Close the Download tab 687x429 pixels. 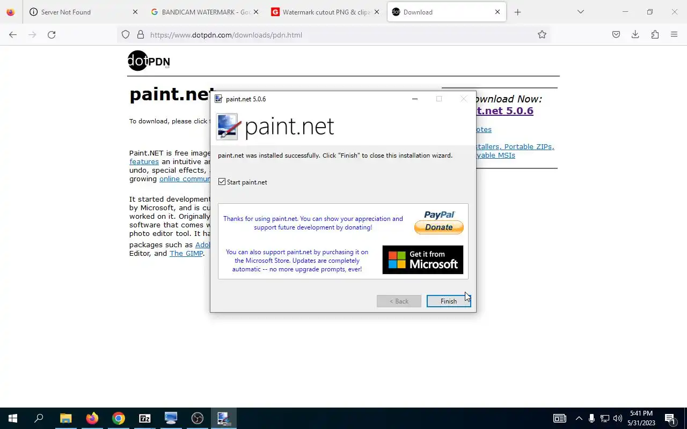pyautogui.click(x=498, y=12)
